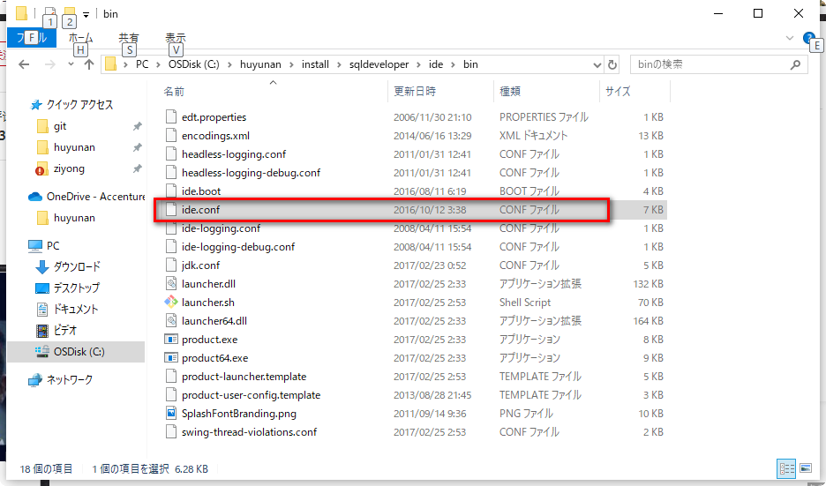Select the launcher.dll file icon

[170, 284]
